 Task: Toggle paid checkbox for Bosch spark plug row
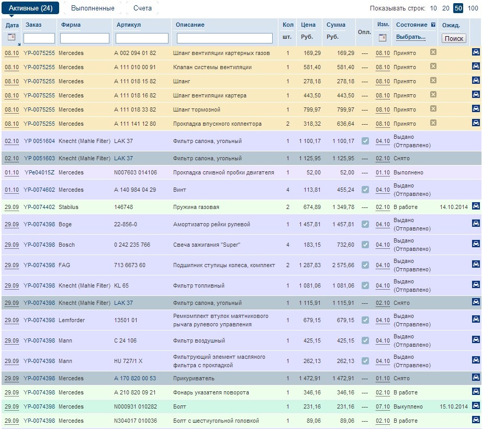[365, 244]
